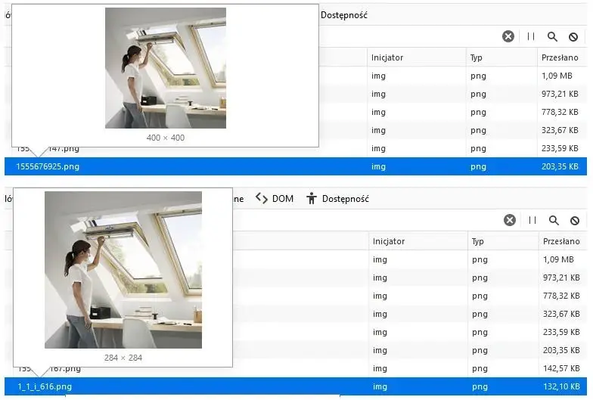Click the png type in the 132,10 KB row

[480, 387]
